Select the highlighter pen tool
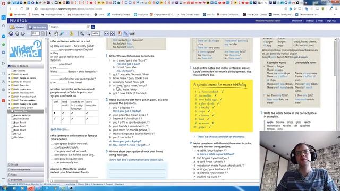Viewport: 340px width, 191px height. click(x=62, y=33)
